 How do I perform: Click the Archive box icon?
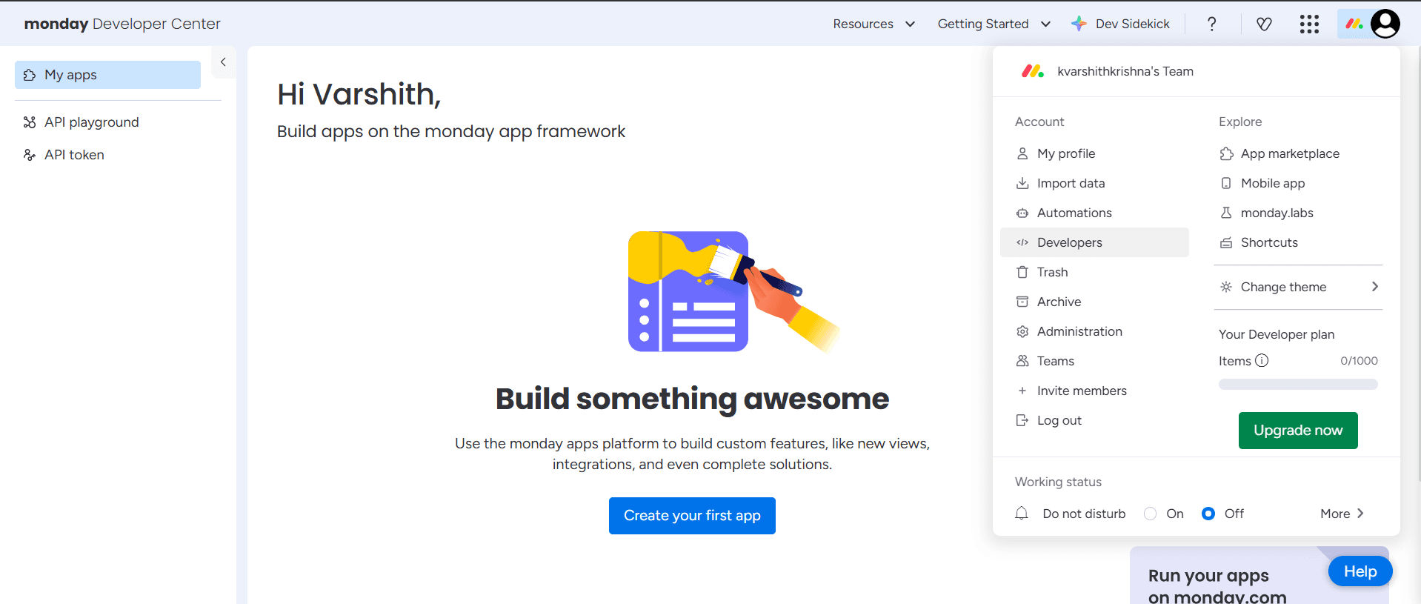(x=1022, y=302)
